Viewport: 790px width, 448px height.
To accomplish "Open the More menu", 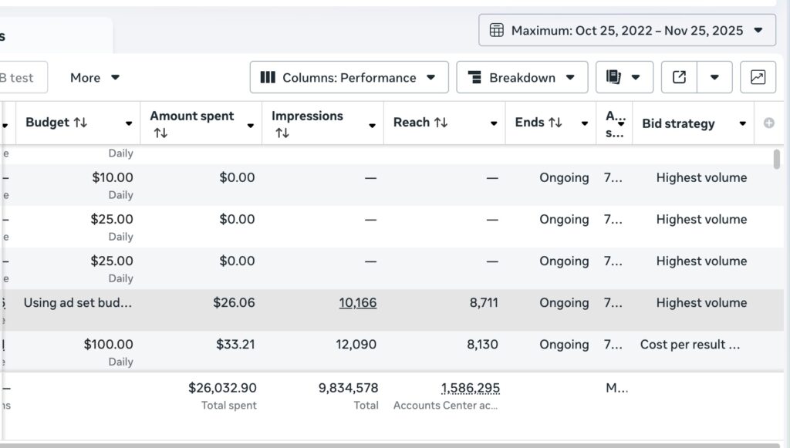I will point(95,77).
